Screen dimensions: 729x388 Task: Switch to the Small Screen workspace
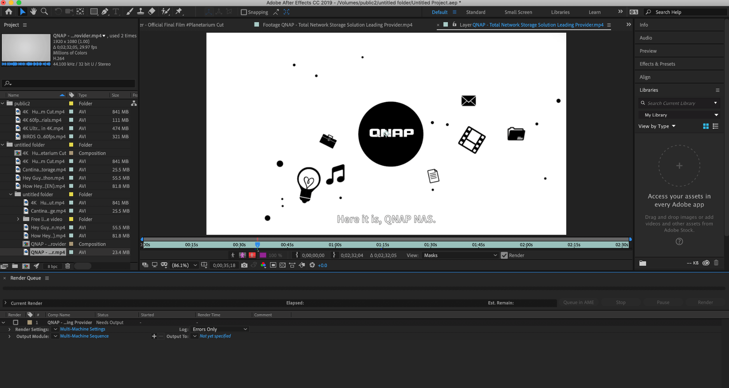(518, 12)
